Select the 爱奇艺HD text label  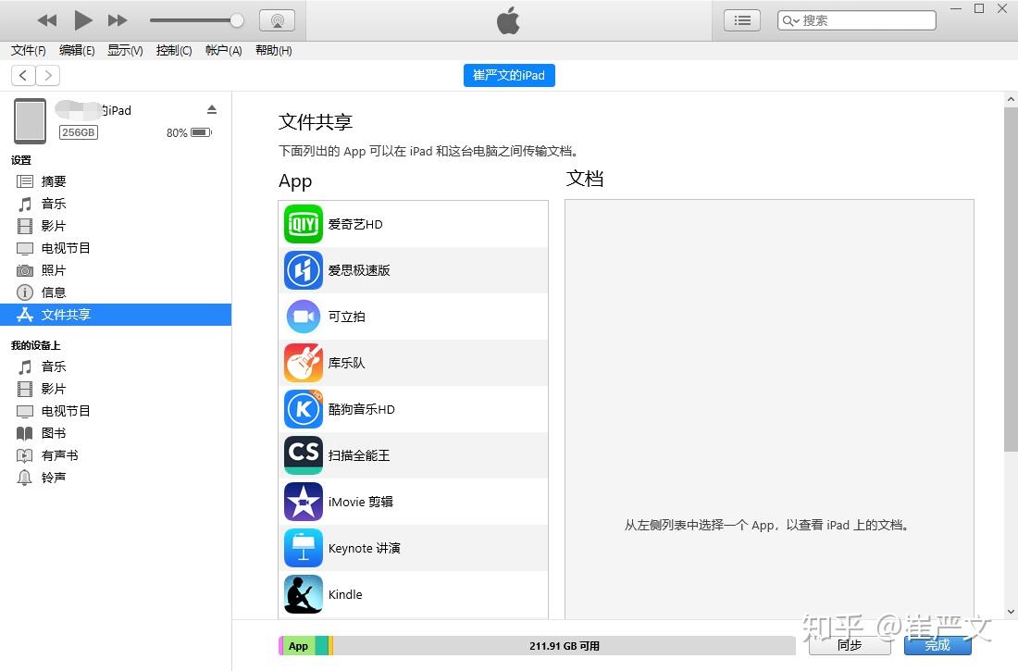tap(355, 224)
